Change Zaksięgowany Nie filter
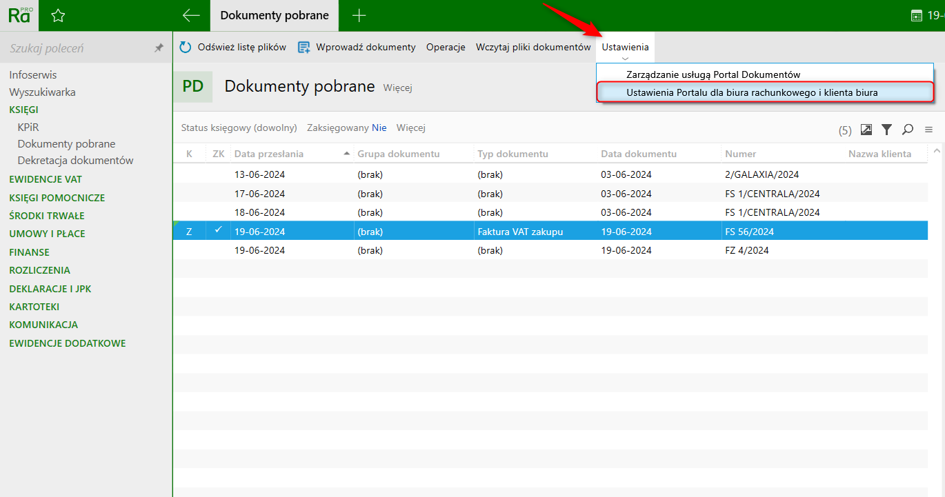This screenshot has height=497, width=945. coord(347,128)
